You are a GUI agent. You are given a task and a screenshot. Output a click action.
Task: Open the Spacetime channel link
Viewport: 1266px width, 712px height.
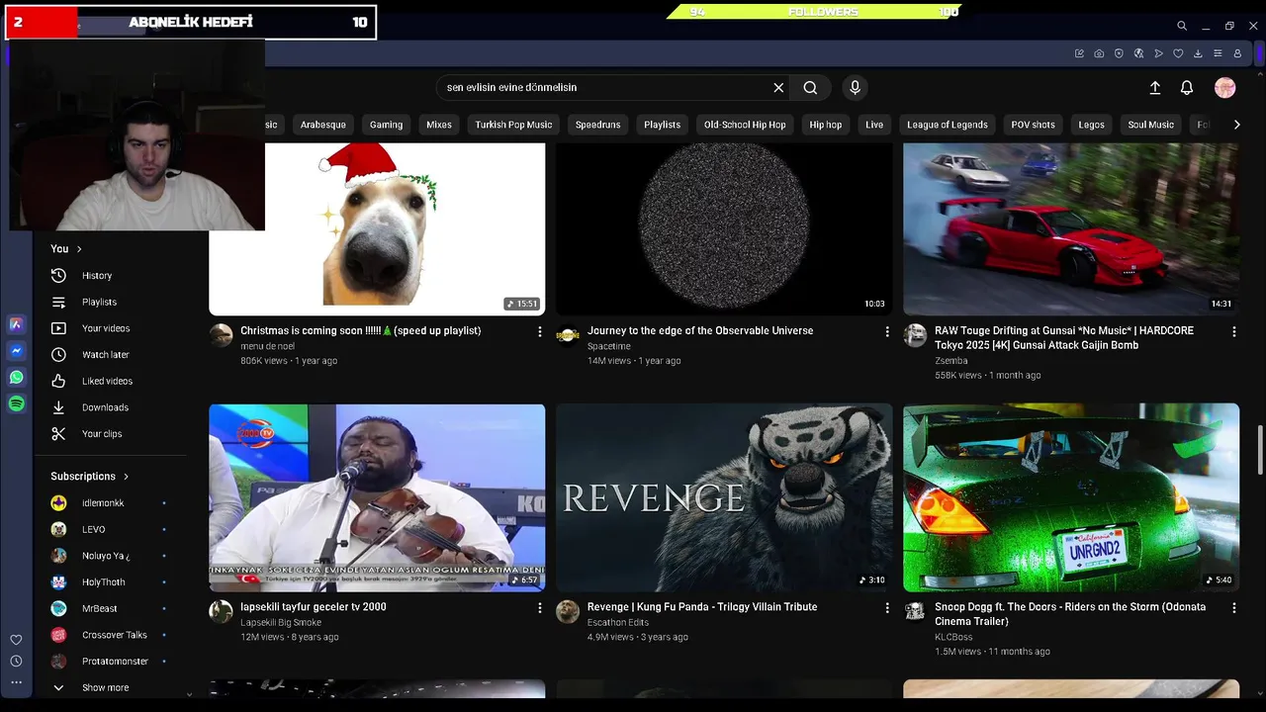pos(608,346)
